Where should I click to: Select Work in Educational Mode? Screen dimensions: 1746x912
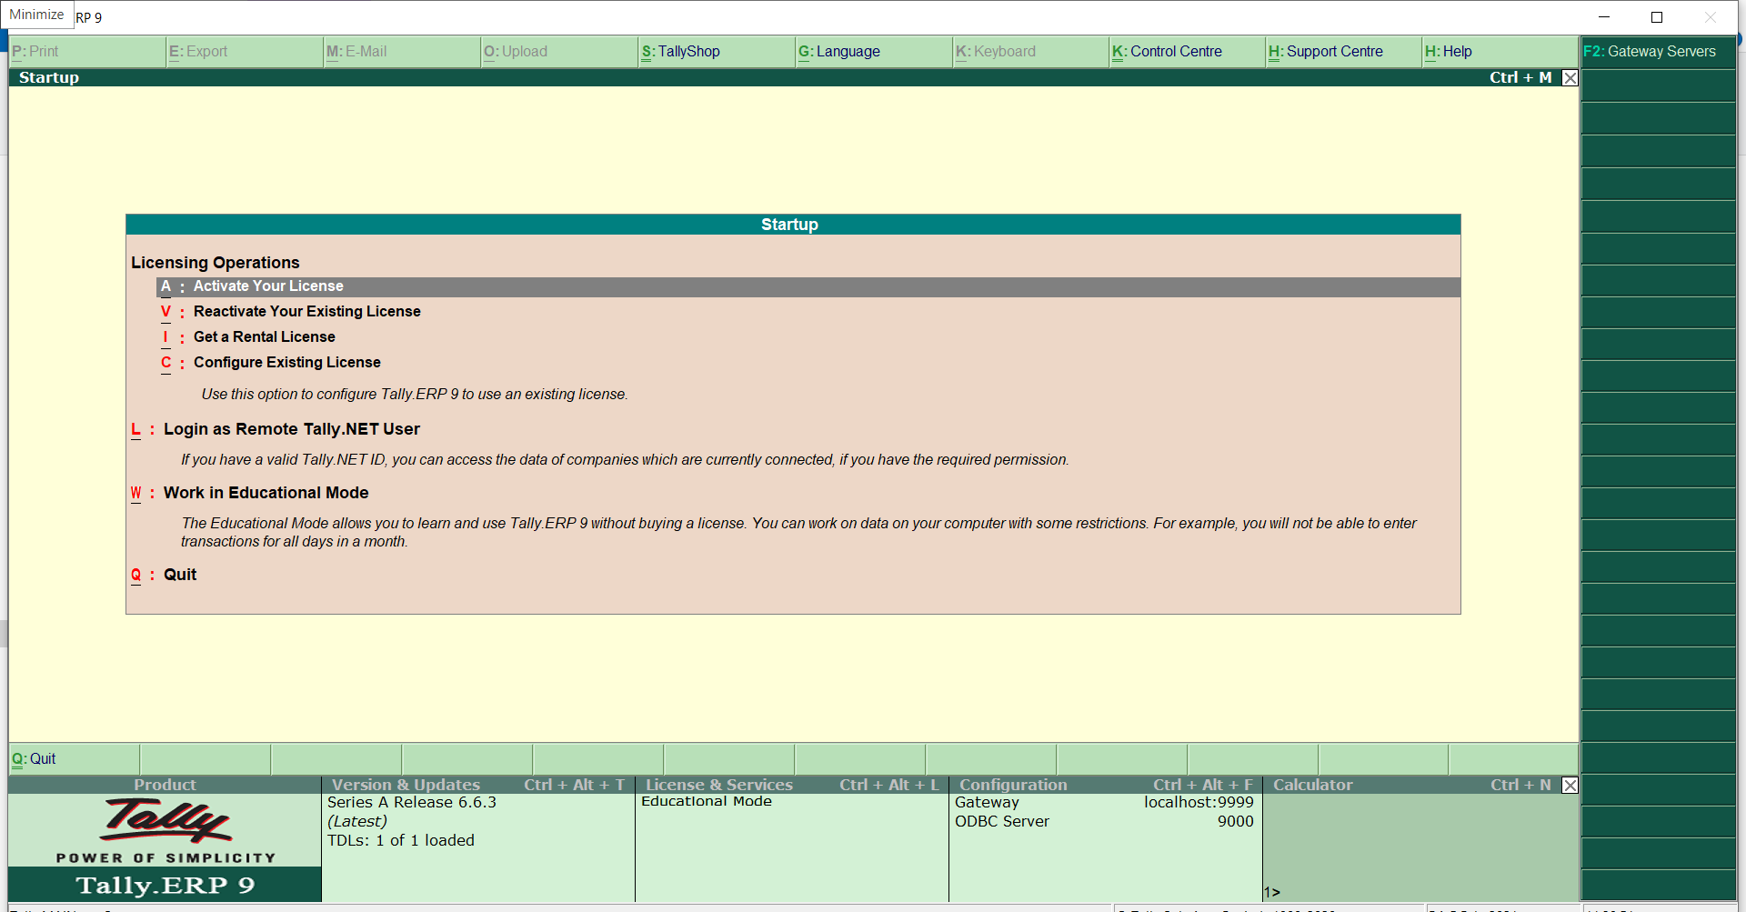point(266,493)
